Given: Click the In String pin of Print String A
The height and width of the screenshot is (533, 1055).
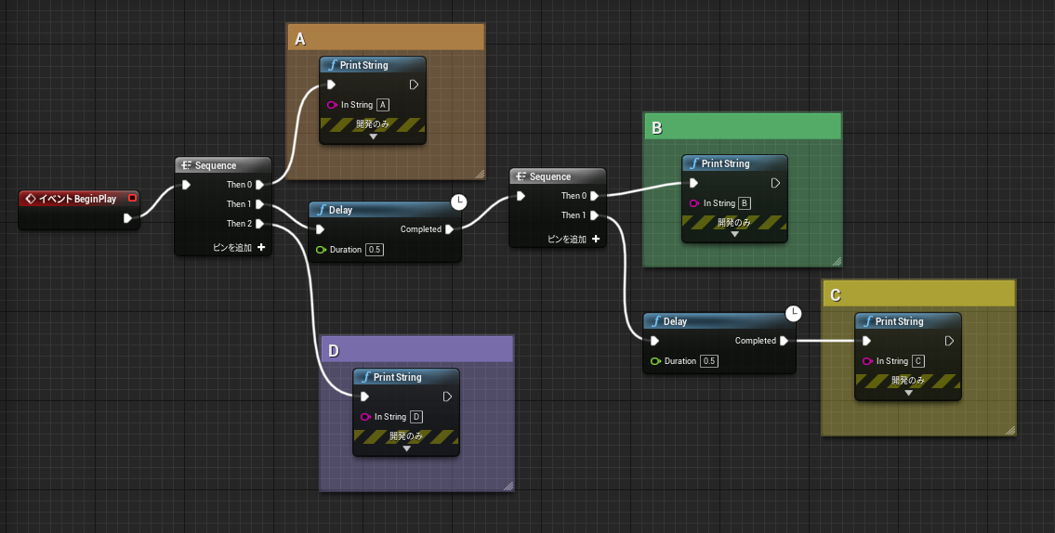Looking at the screenshot, I should [332, 105].
